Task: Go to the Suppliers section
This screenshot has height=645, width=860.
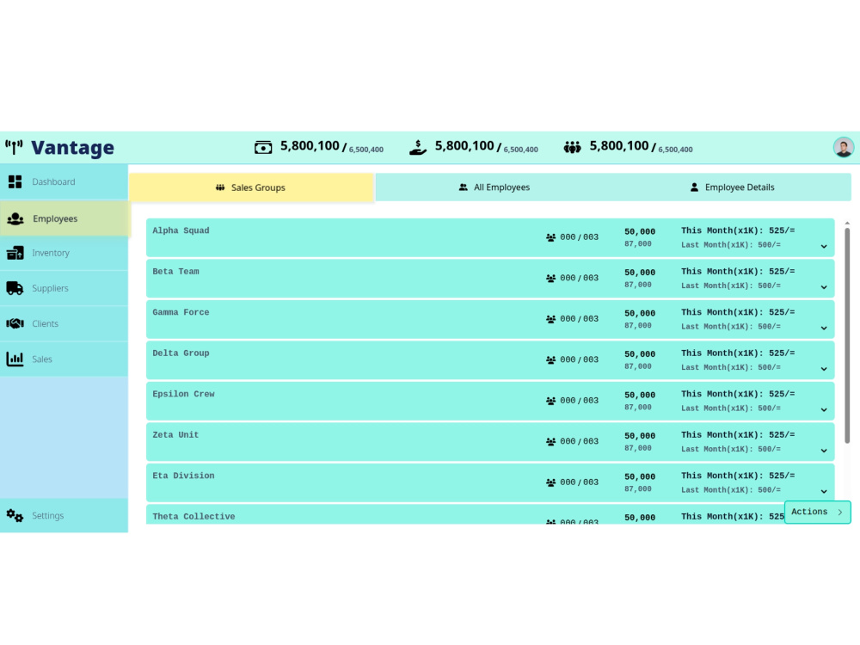Action: [64, 288]
